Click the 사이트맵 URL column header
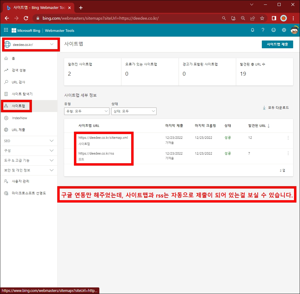Screen dimensions: 300x294 pyautogui.click(x=89, y=126)
